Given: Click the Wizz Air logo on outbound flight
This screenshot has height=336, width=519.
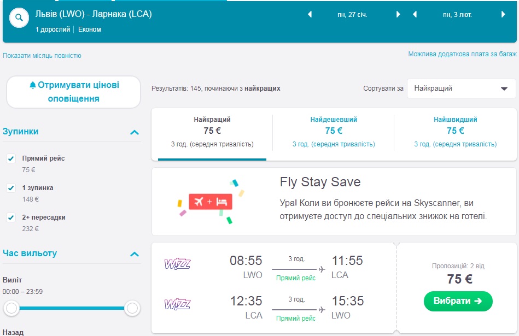Looking at the screenshot, I should tap(178, 264).
